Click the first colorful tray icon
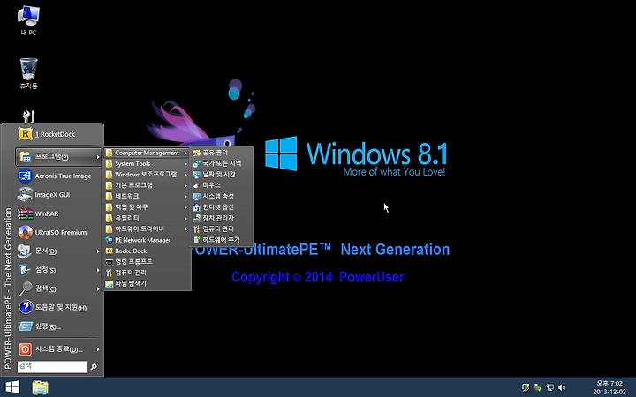Screen dimensions: 636x397 [x=526, y=387]
